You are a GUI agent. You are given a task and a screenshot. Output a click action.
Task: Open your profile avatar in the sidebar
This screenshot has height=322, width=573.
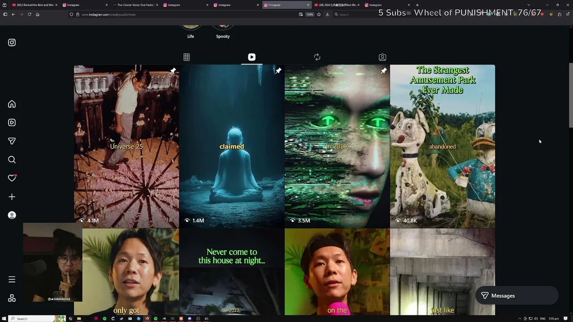[12, 215]
